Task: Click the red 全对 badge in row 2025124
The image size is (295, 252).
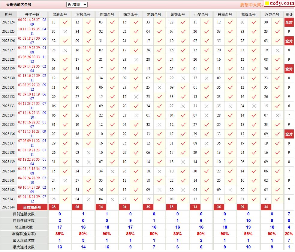Action: click(x=289, y=22)
